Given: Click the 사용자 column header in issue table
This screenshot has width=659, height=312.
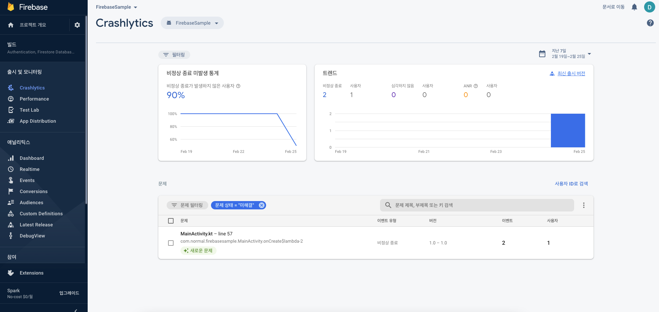Looking at the screenshot, I should point(552,221).
